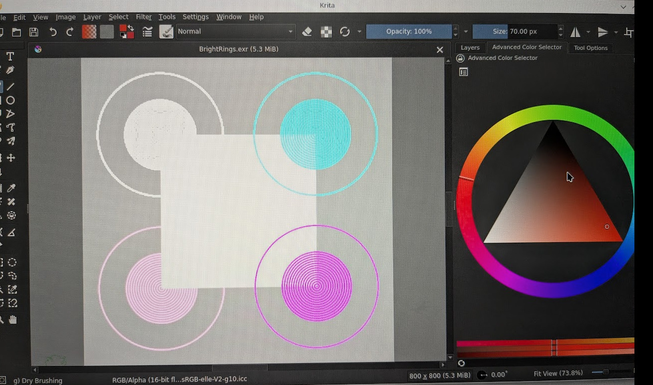Viewport: 653px width, 385px height.
Task: Select the Text tool in toolbox
Action: pyautogui.click(x=10, y=57)
